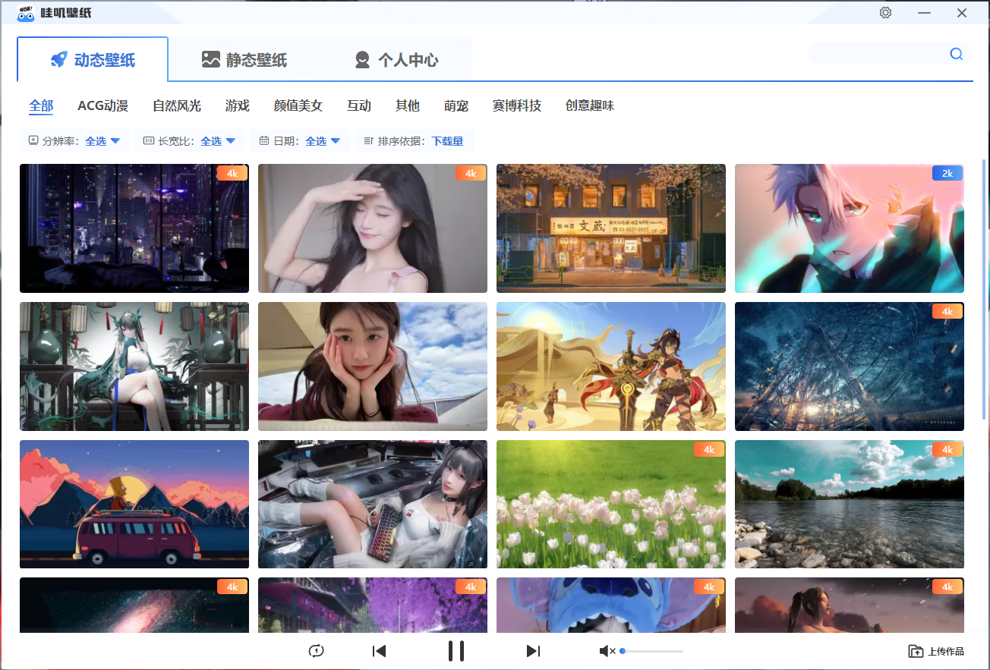
Task: Open the Bart Simpson van sunset wallpaper
Action: 134,505
